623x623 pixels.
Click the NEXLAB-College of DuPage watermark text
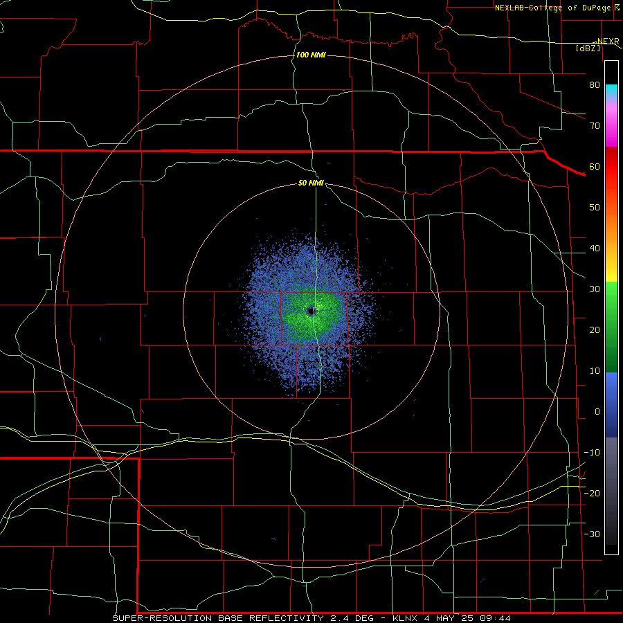552,8
